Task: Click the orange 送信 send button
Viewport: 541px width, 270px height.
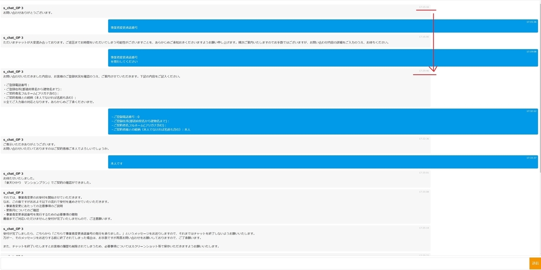Action: click(x=535, y=263)
